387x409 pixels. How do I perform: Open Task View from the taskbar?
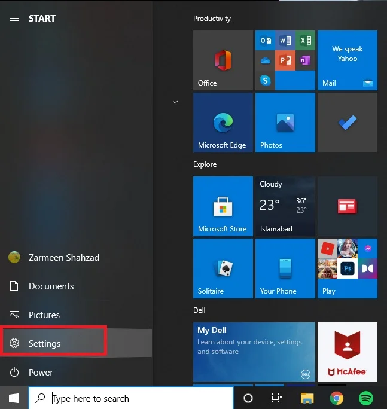[x=276, y=398]
